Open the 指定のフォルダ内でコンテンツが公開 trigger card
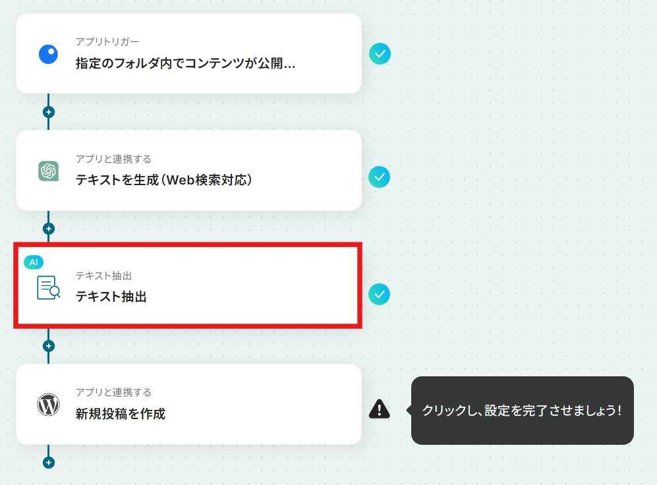657x485 pixels. tap(188, 53)
